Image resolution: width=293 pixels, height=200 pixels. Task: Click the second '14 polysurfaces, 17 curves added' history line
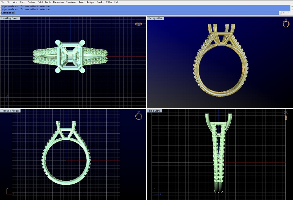(x=25, y=9)
